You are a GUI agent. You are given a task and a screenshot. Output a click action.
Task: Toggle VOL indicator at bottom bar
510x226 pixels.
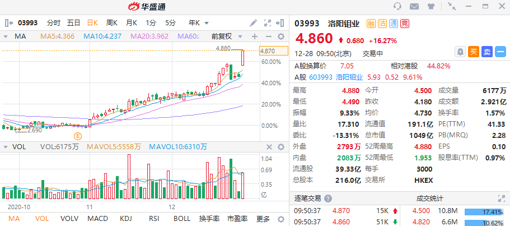41,219
